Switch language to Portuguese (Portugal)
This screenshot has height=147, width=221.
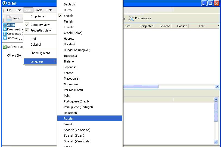[90, 107]
